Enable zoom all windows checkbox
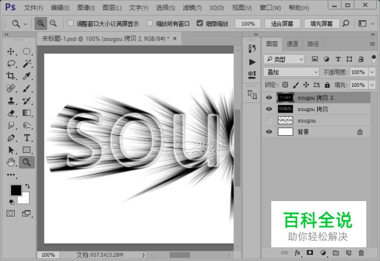 (x=150, y=23)
